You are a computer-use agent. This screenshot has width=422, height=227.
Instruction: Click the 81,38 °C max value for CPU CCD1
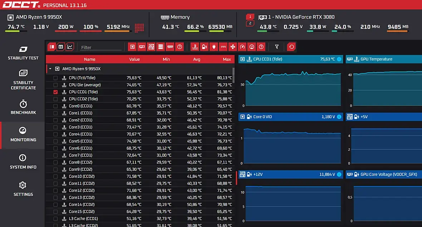[225, 92]
